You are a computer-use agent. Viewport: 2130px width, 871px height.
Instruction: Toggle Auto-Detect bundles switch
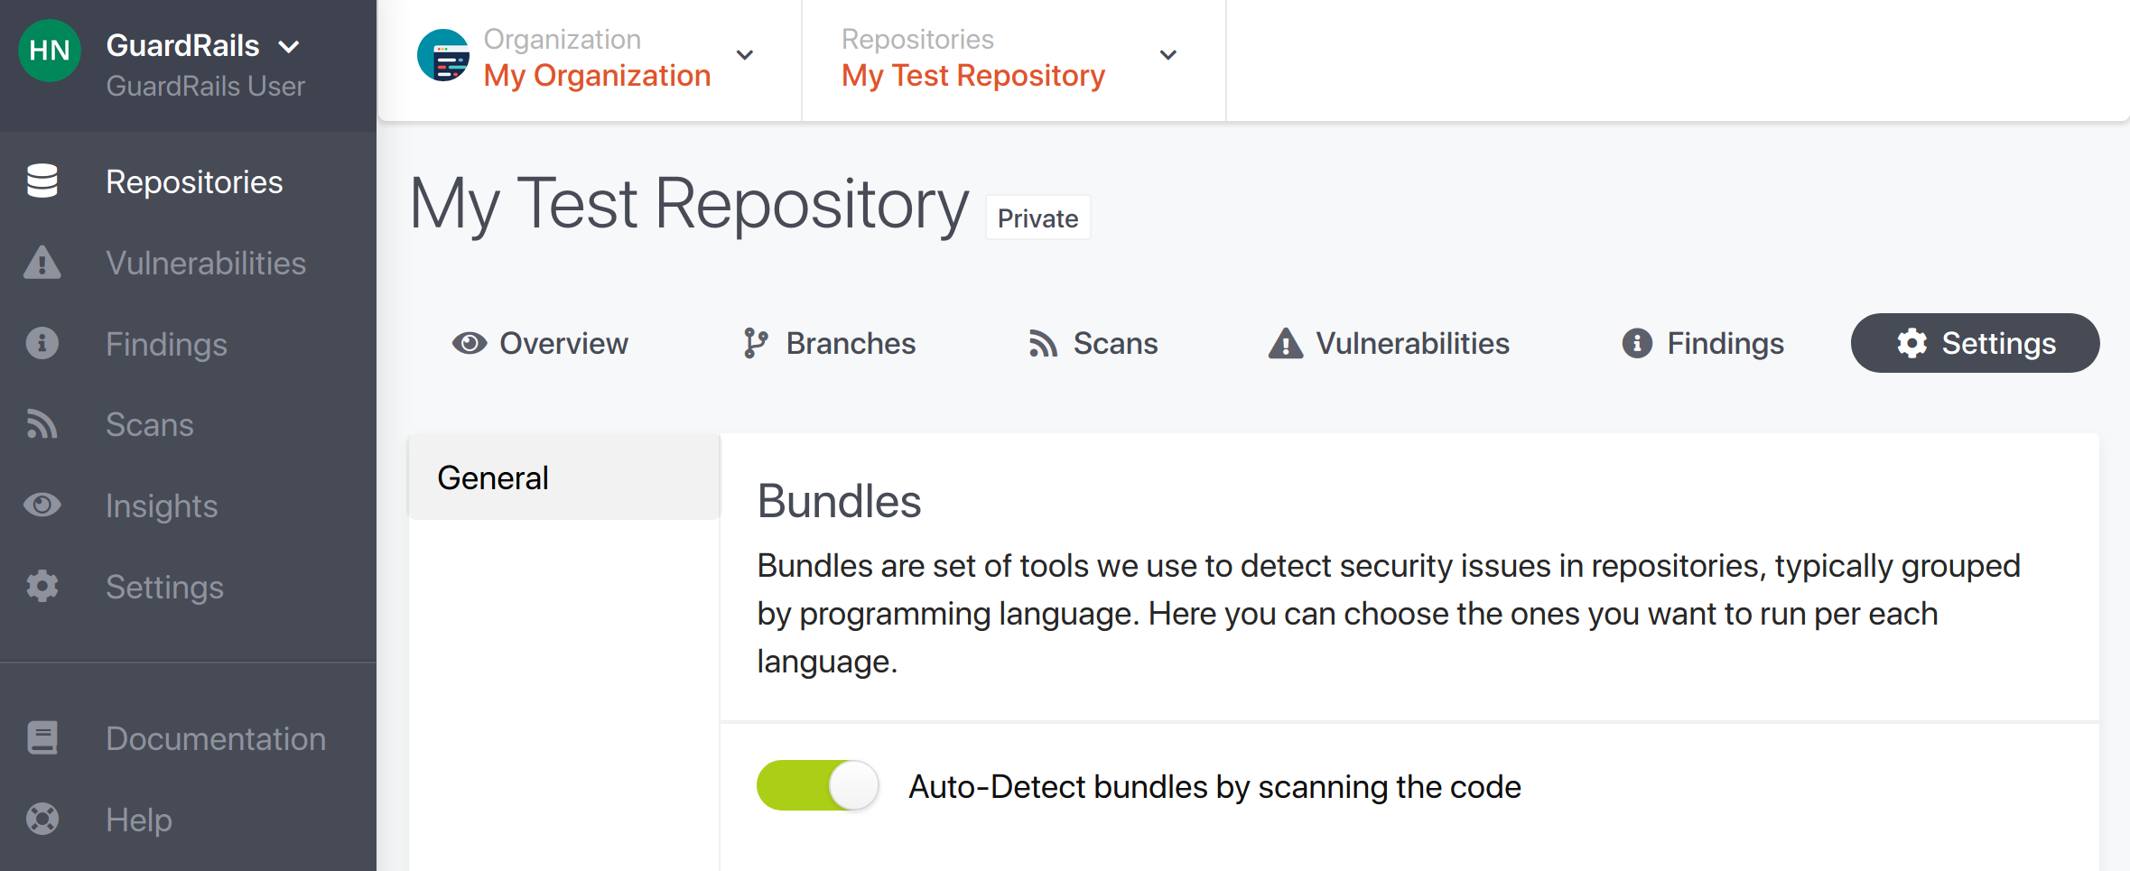coord(818,785)
